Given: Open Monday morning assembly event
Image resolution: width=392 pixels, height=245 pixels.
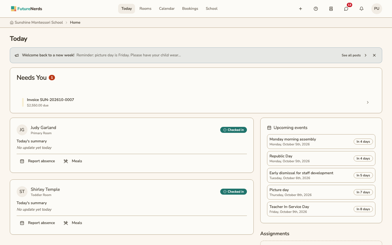Looking at the screenshot, I should (x=321, y=142).
